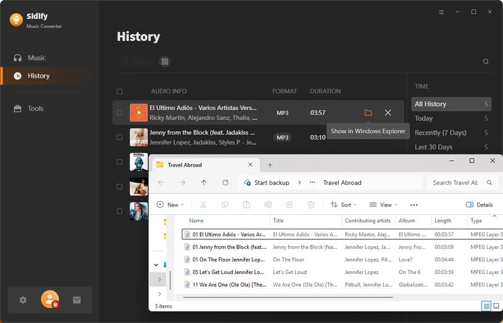The width and height of the screenshot is (503, 323).
Task: Filter by All History
Action: [x=451, y=104]
